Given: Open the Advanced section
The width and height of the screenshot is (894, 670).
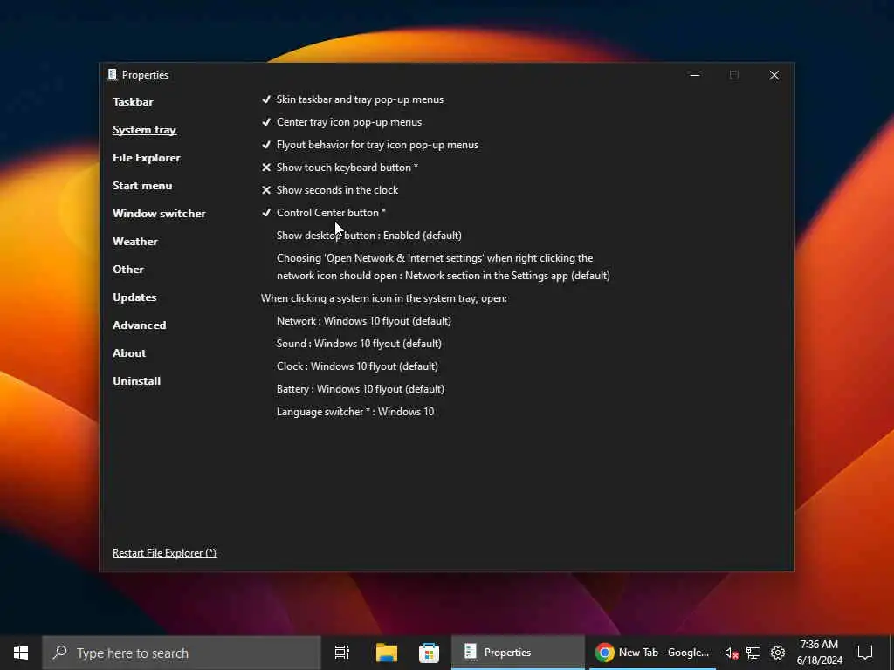Looking at the screenshot, I should point(139,325).
